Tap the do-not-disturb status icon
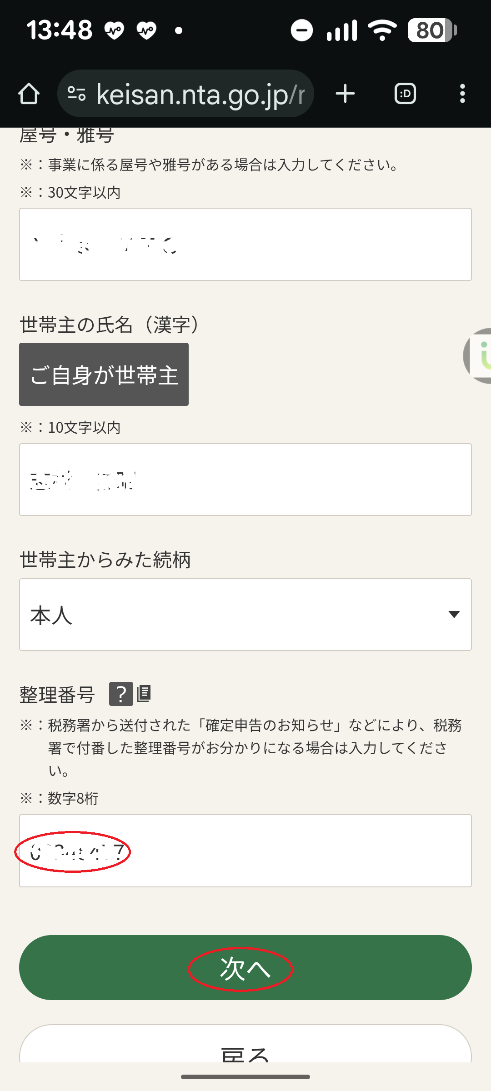The image size is (491, 1091). [302, 30]
